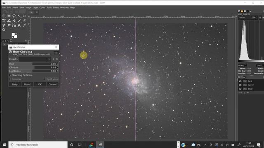Click foreground color swatch in toolbox
264x148 pixels.
[13, 35]
